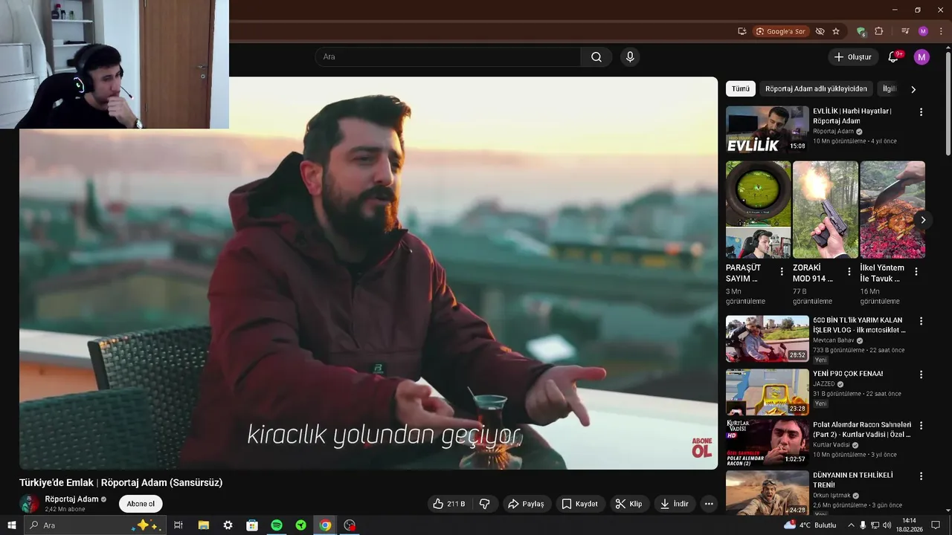Open Spotify from the taskbar
The width and height of the screenshot is (952, 535).
pyautogui.click(x=277, y=525)
